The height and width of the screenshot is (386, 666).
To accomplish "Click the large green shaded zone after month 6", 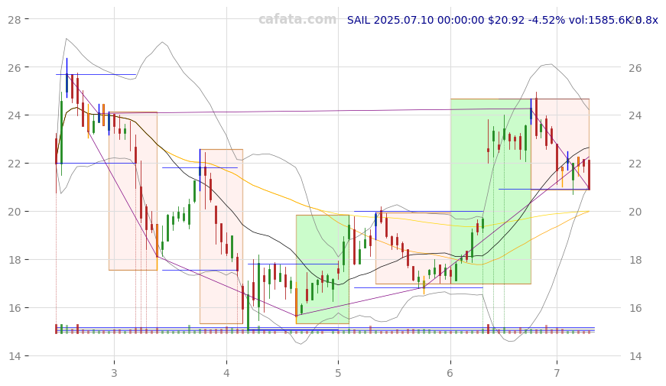I will (491, 191).
